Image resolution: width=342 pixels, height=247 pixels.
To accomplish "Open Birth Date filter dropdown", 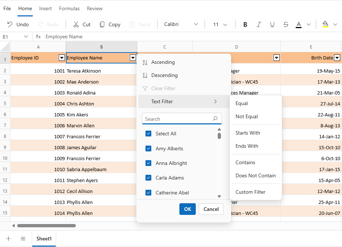I will [337, 58].
